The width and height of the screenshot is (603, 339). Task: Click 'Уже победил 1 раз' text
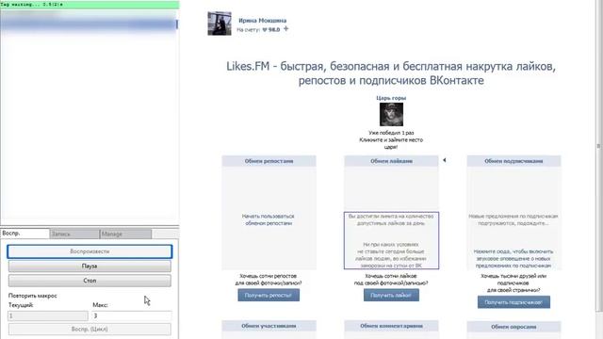coord(391,133)
